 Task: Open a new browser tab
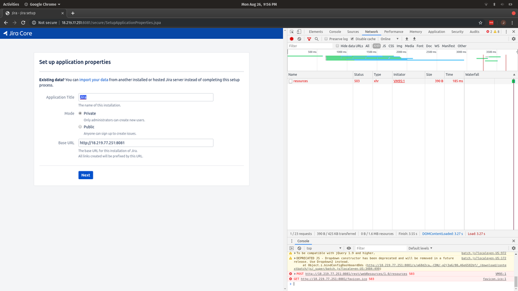(73, 13)
